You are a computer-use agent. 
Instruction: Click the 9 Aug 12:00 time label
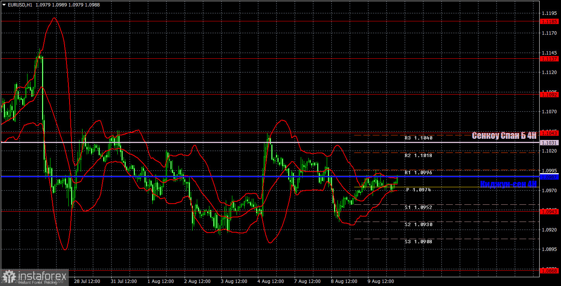pyautogui.click(x=381, y=281)
